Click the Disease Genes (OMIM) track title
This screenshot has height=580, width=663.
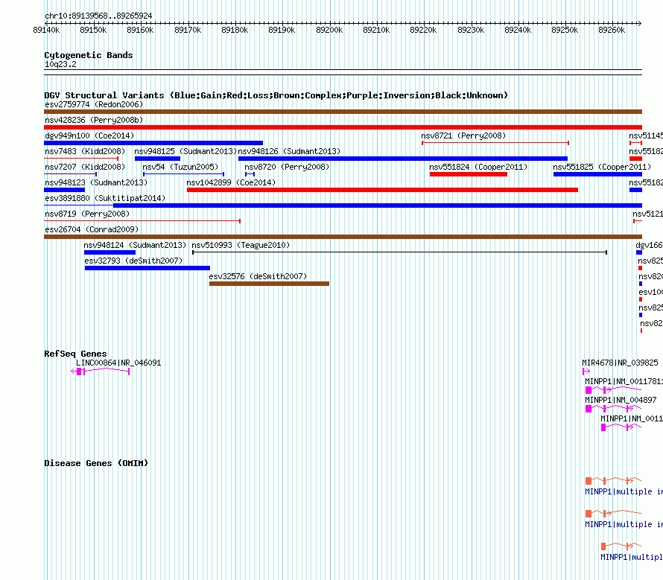pyautogui.click(x=96, y=463)
